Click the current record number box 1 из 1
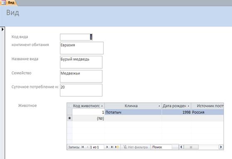This screenshot has height=159, width=232. pos(96,147)
